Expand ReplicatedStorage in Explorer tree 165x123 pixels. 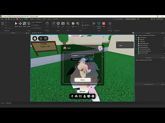pos(136,49)
